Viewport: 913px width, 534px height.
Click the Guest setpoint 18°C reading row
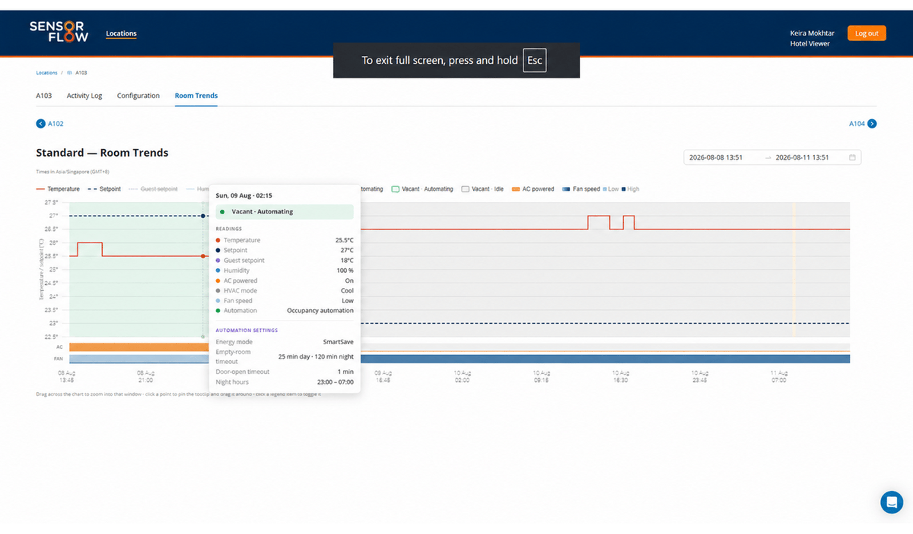coord(285,261)
